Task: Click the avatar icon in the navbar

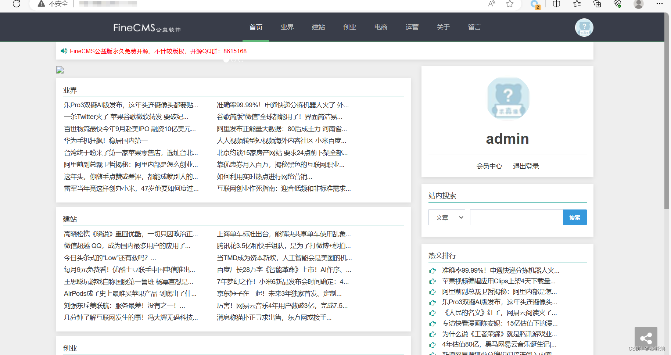Action: pyautogui.click(x=584, y=27)
